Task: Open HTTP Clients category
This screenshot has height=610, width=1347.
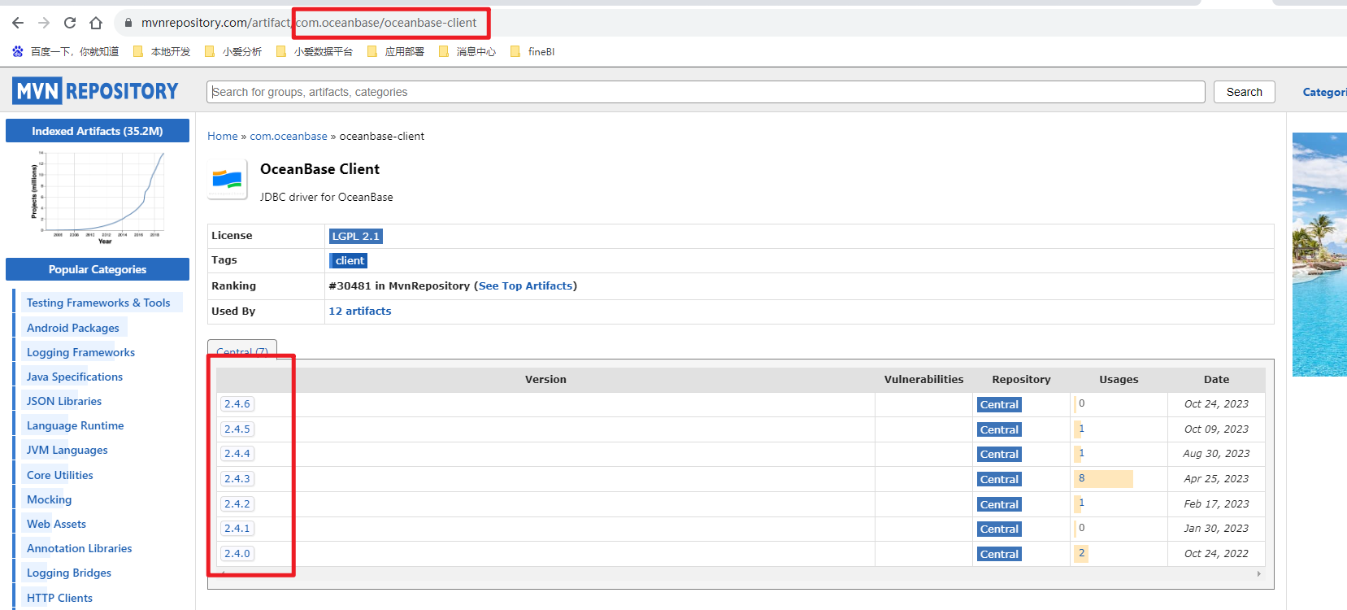Action: (60, 598)
